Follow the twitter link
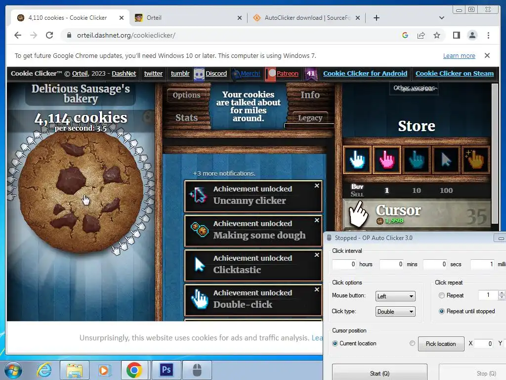Viewport: 506px width, 380px height. 153,74
